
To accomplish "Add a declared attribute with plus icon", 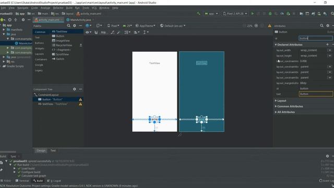I will (327, 44).
